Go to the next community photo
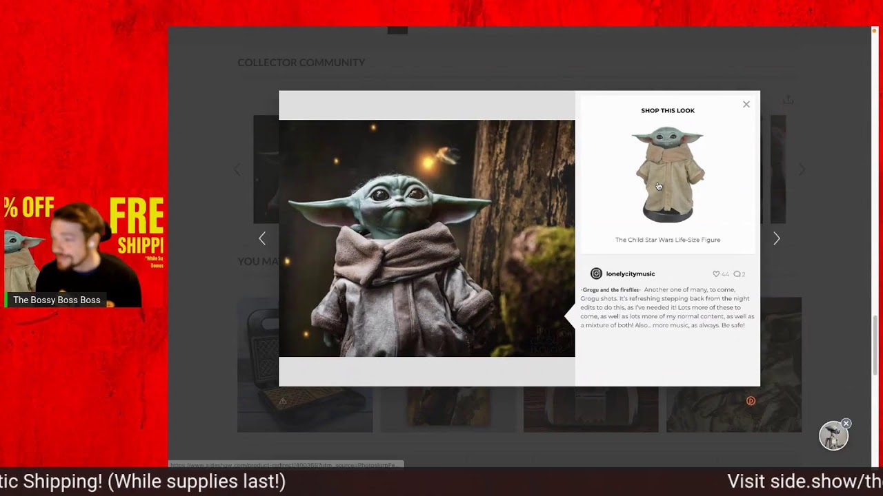The height and width of the screenshot is (496, 883). [776, 238]
